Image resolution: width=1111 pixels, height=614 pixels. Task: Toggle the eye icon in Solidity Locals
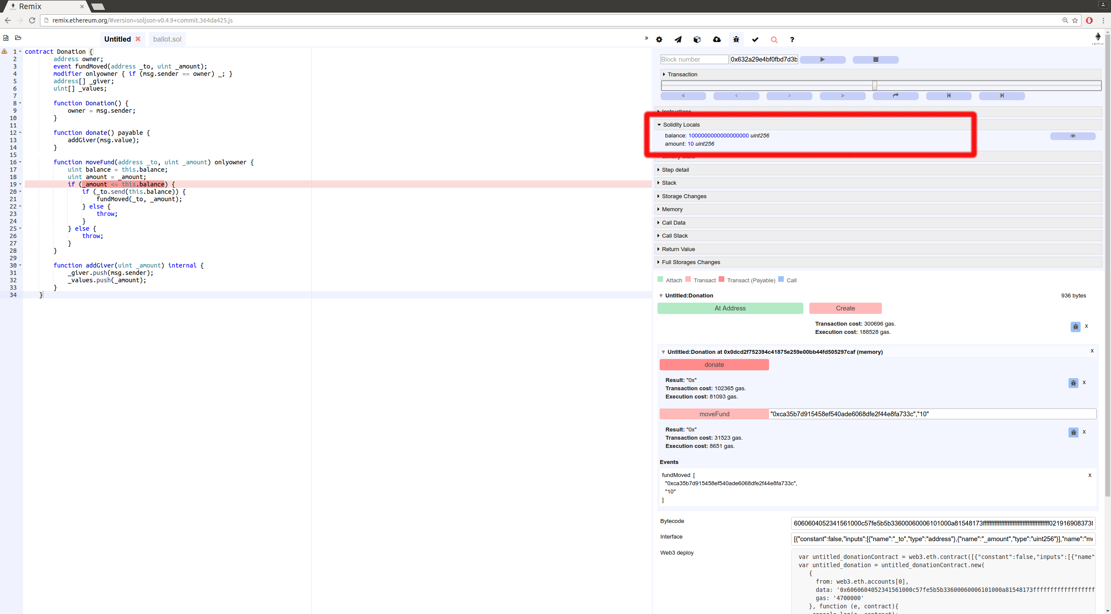[x=1072, y=136]
